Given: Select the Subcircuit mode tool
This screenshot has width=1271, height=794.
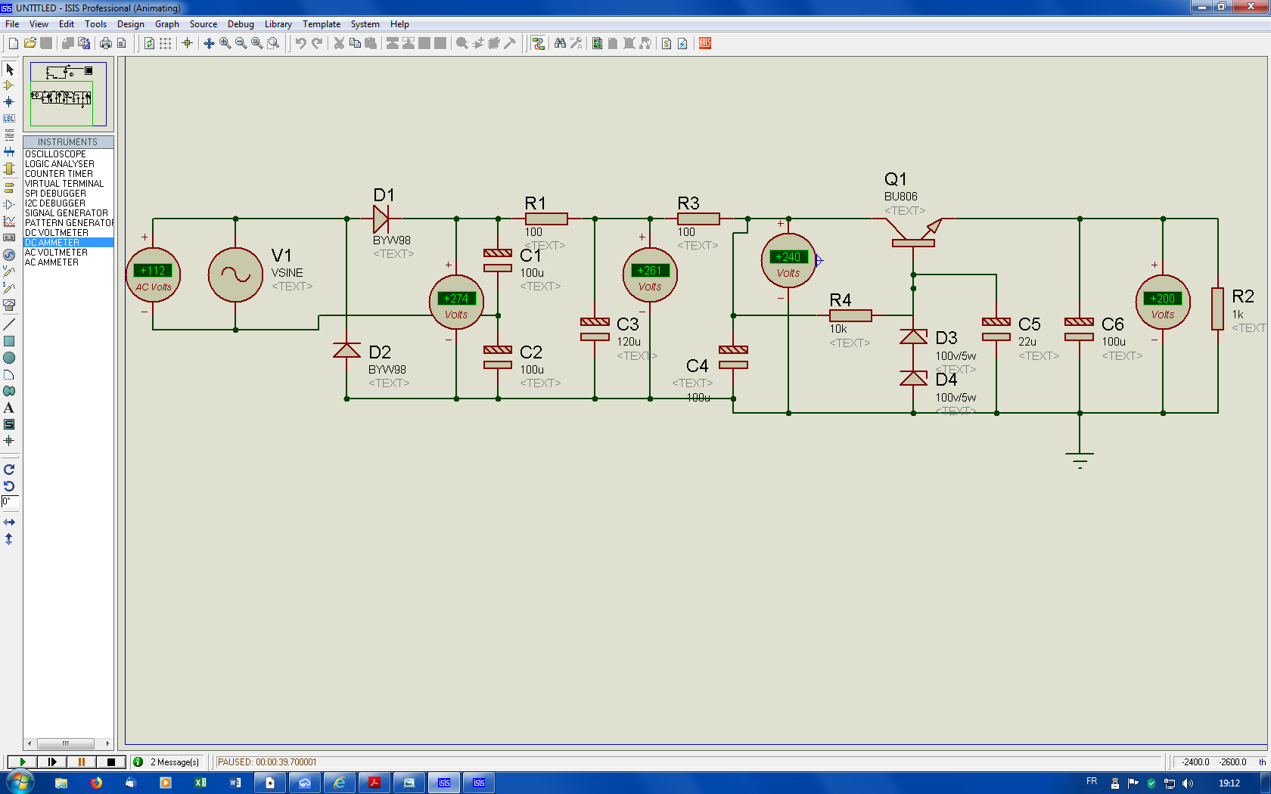Looking at the screenshot, I should tap(9, 169).
